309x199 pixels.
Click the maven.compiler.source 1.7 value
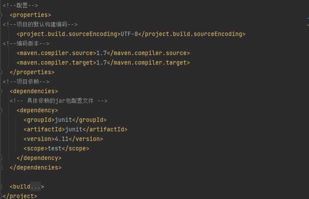102,53
